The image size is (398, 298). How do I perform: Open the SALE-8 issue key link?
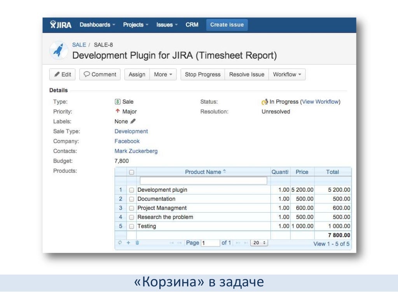103,45
